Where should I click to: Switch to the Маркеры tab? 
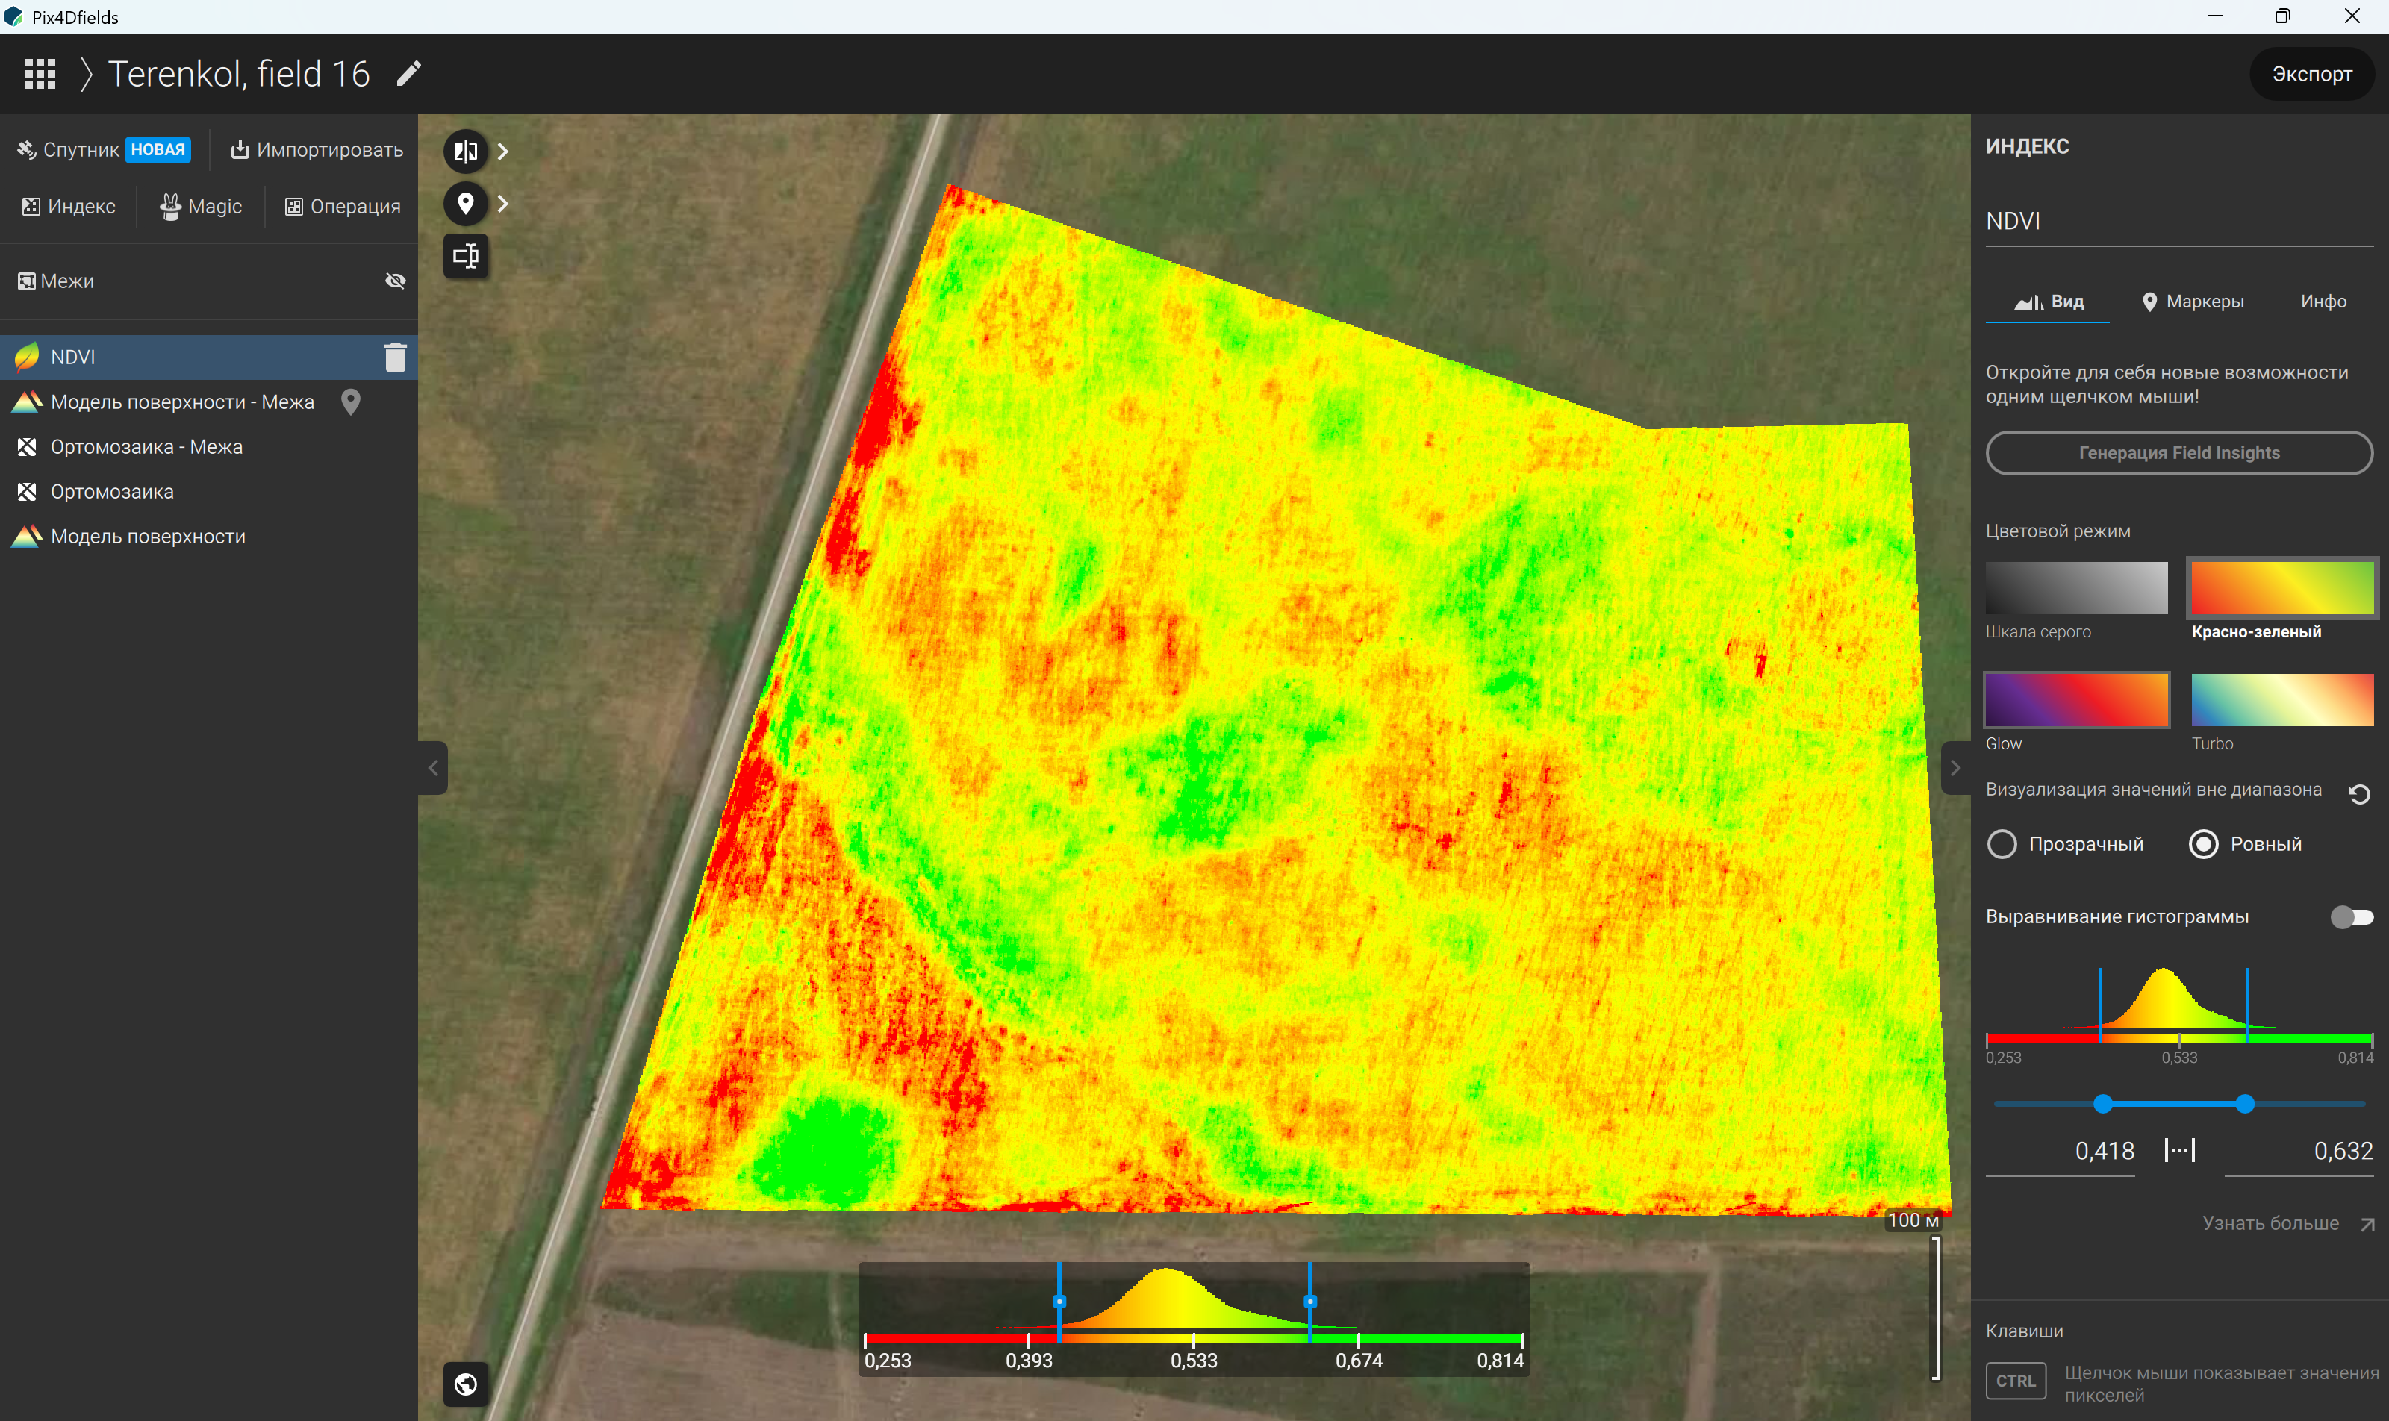pyautogui.click(x=2193, y=302)
